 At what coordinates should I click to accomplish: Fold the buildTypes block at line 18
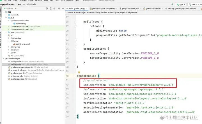pyautogui.click(x=76, y=22)
